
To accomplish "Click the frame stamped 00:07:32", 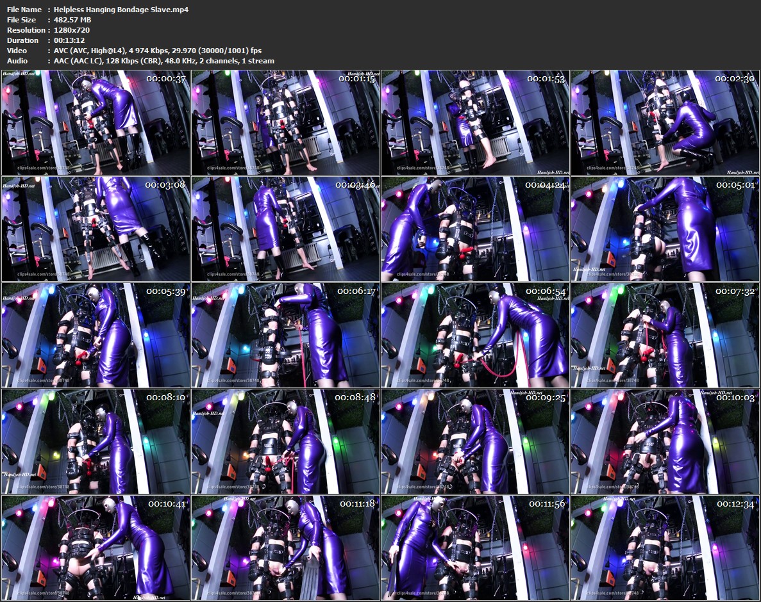I will coord(665,335).
